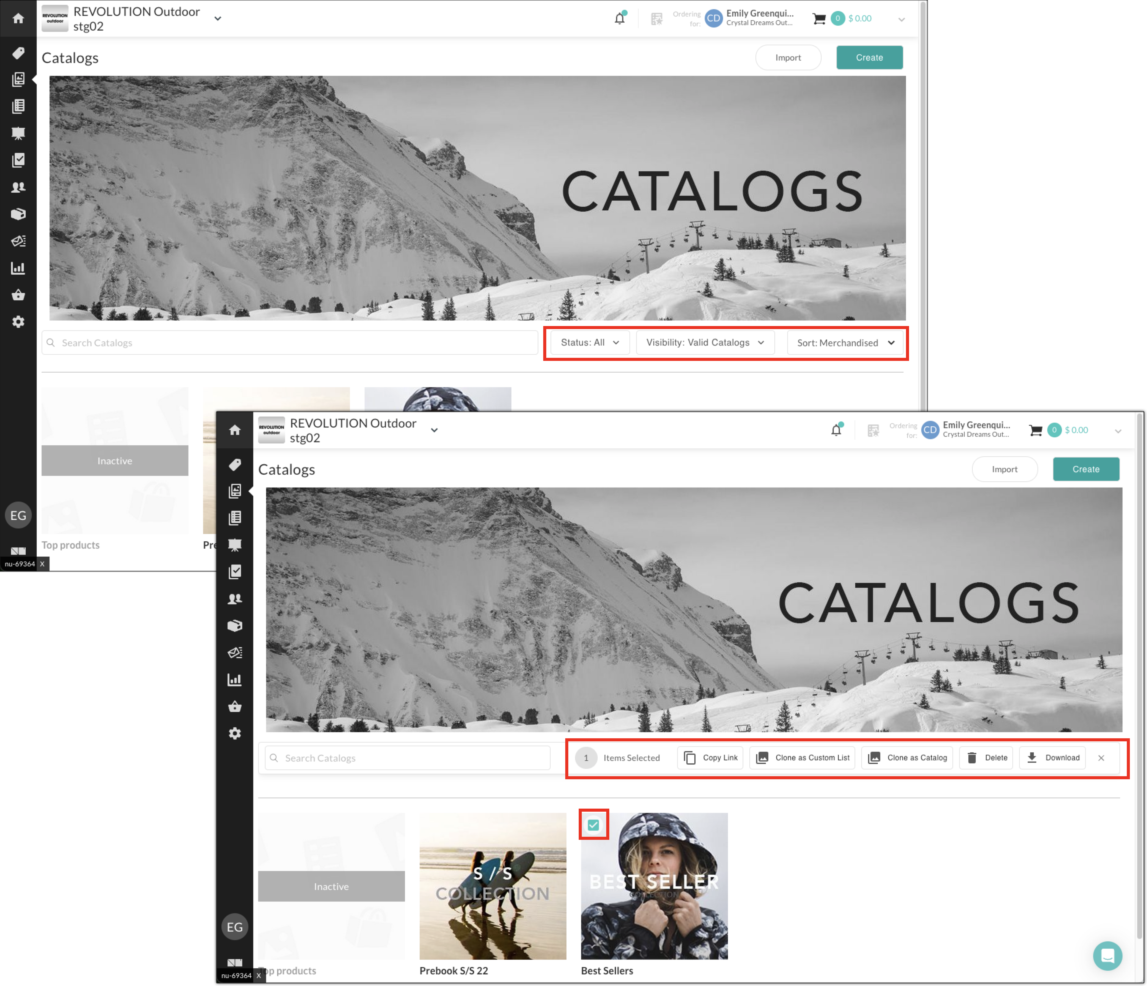The height and width of the screenshot is (986, 1147).
Task: Click Create button in top window
Action: click(869, 57)
